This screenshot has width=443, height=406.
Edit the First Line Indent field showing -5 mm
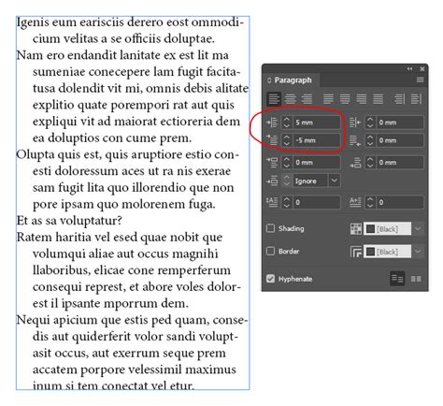point(316,140)
